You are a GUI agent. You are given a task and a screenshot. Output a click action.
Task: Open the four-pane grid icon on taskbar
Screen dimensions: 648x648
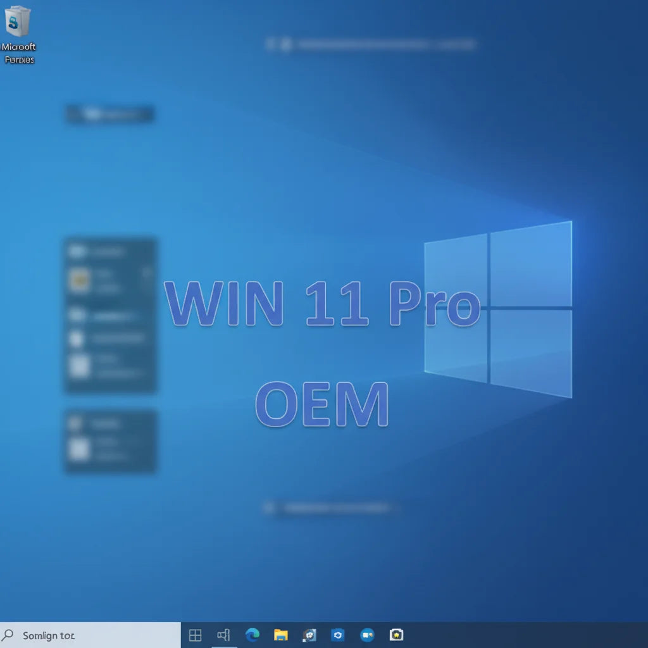pyautogui.click(x=195, y=635)
